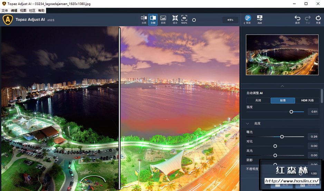Click the 高光 highlights slider handle
Image resolution: width=324 pixels, height=191 pixels.
[x=275, y=155]
